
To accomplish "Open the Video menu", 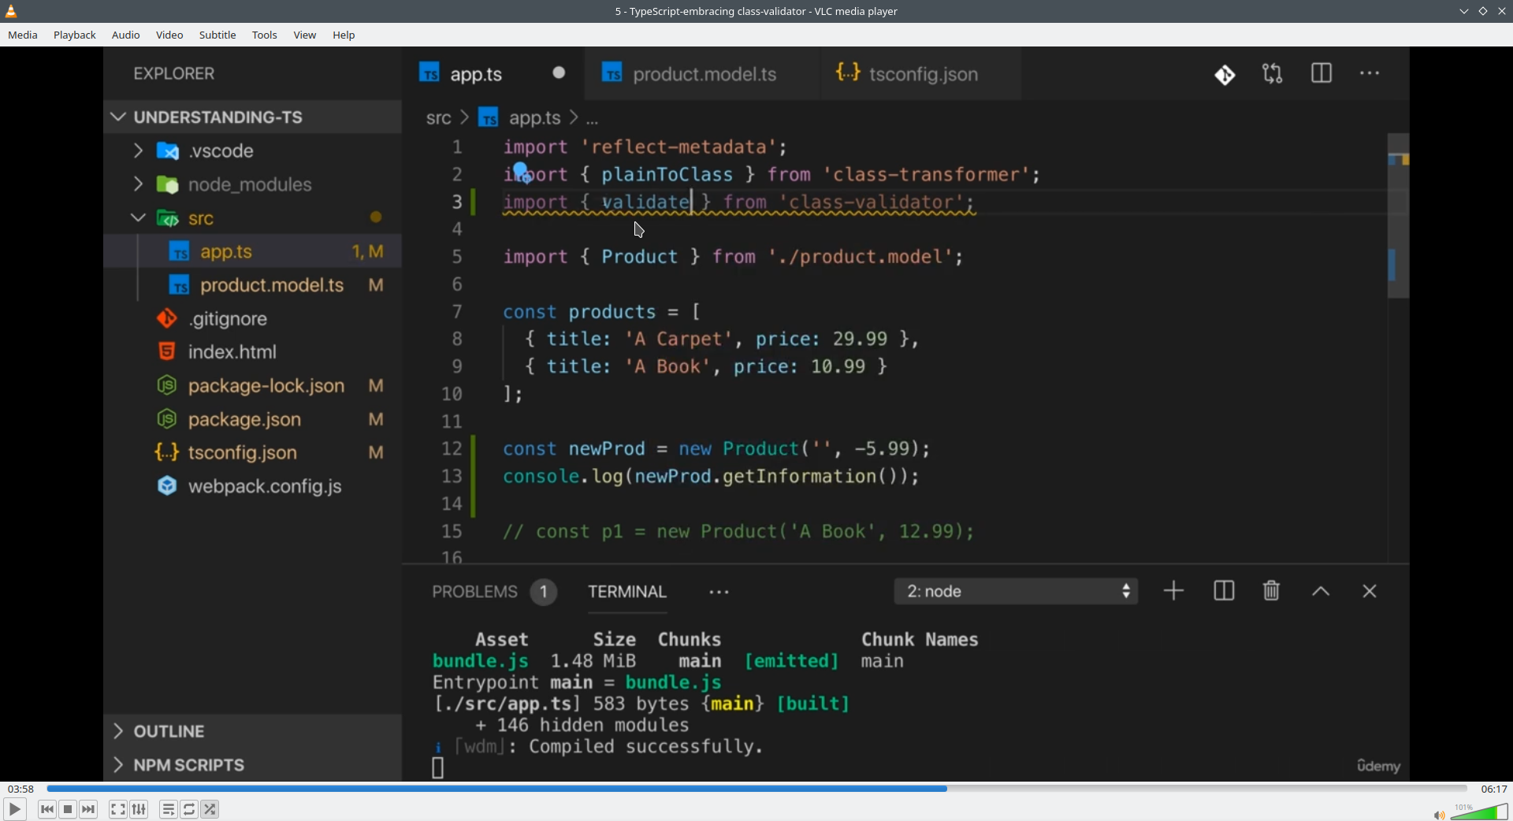I will pyautogui.click(x=169, y=35).
